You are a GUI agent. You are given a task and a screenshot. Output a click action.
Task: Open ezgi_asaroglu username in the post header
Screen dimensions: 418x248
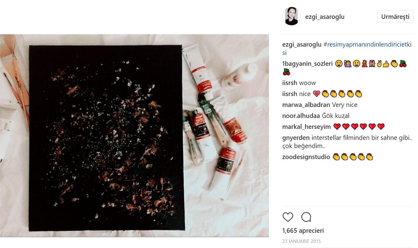(x=325, y=17)
